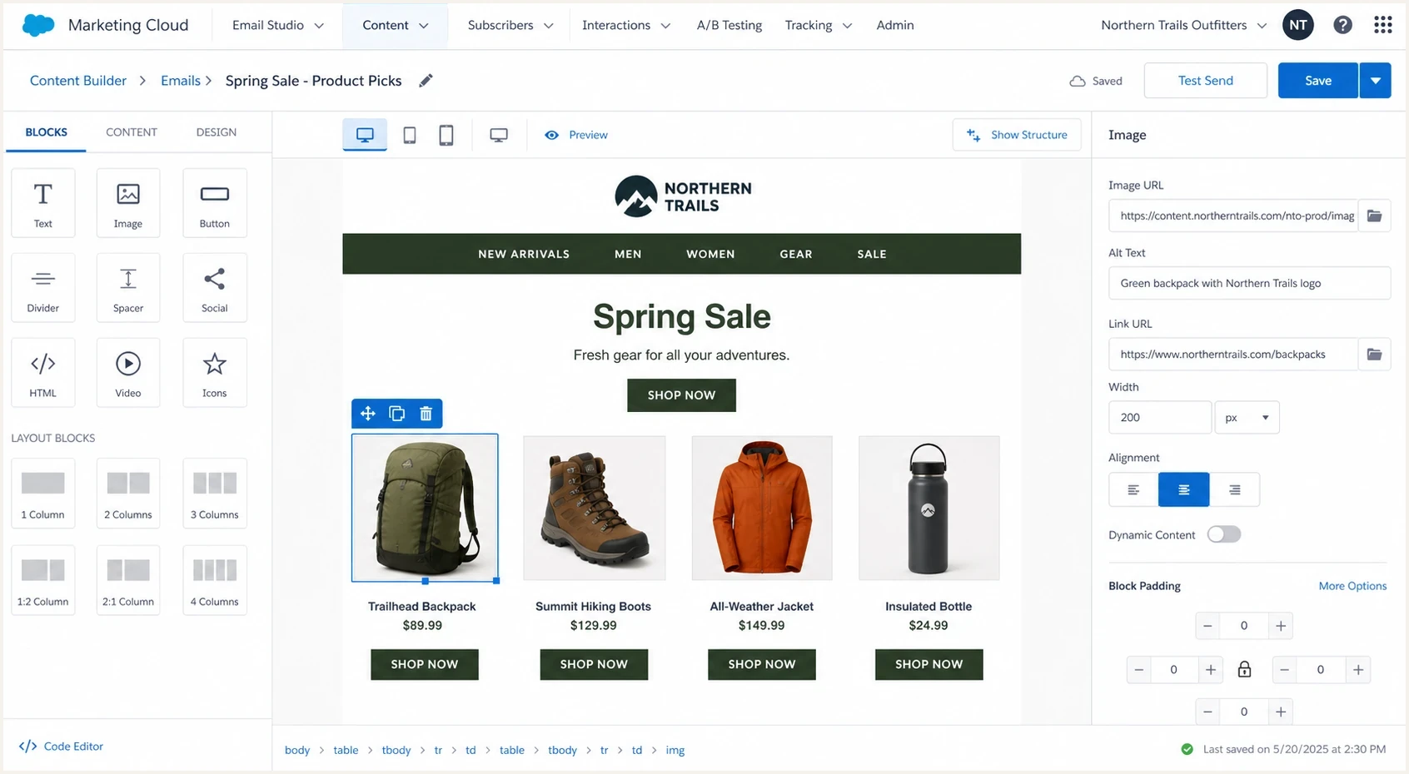Select the HTML content block

pos(43,373)
